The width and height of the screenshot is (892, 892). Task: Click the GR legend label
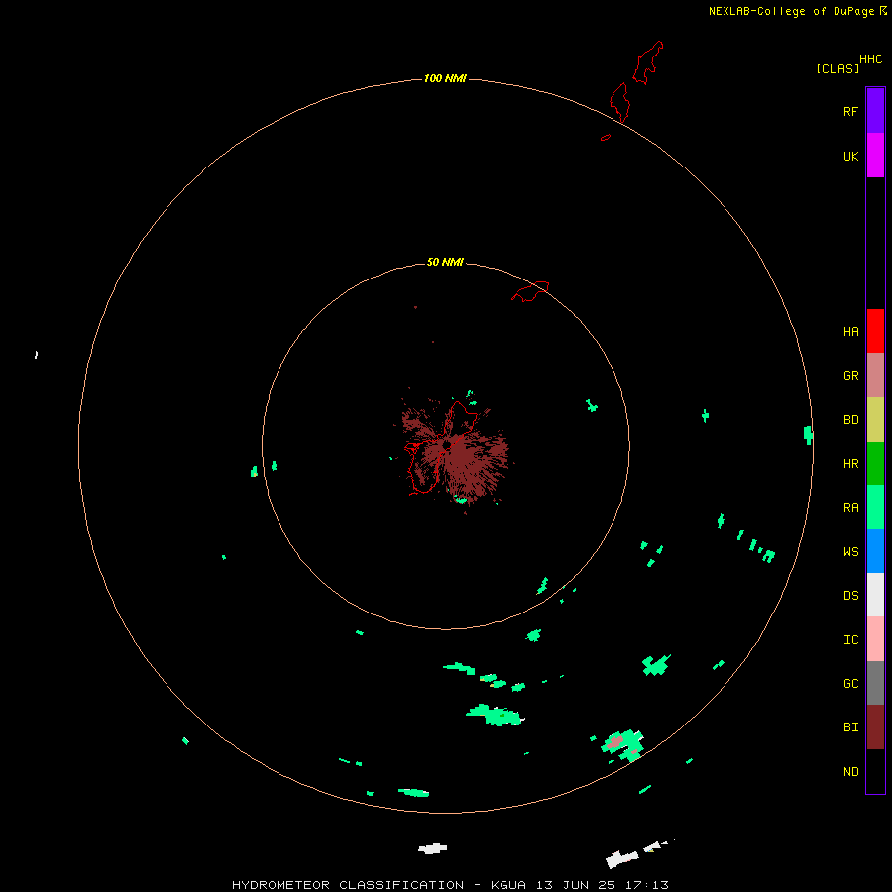point(850,376)
